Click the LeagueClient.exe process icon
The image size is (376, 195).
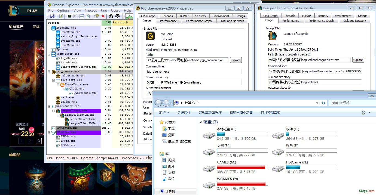click(x=58, y=111)
